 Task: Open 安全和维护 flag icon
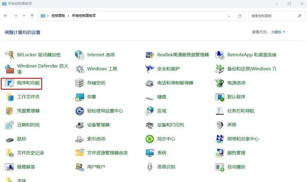click(150, 69)
